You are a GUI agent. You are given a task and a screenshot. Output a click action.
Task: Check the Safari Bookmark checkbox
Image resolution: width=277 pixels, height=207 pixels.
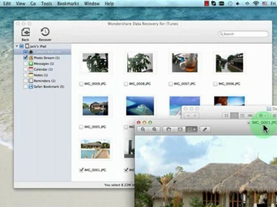point(25,87)
